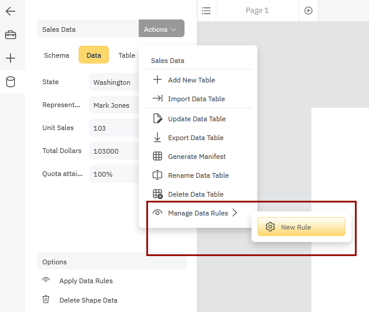Switch to the Table tab

pos(126,55)
